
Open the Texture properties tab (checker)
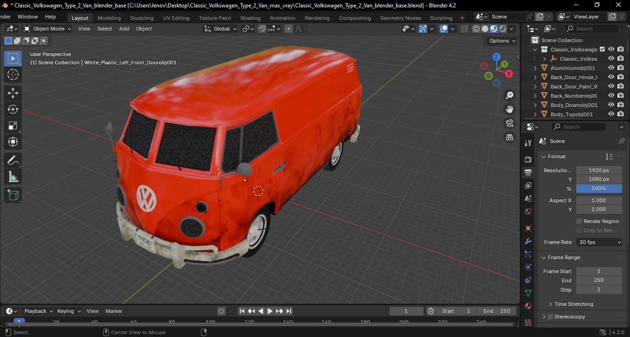(x=528, y=322)
